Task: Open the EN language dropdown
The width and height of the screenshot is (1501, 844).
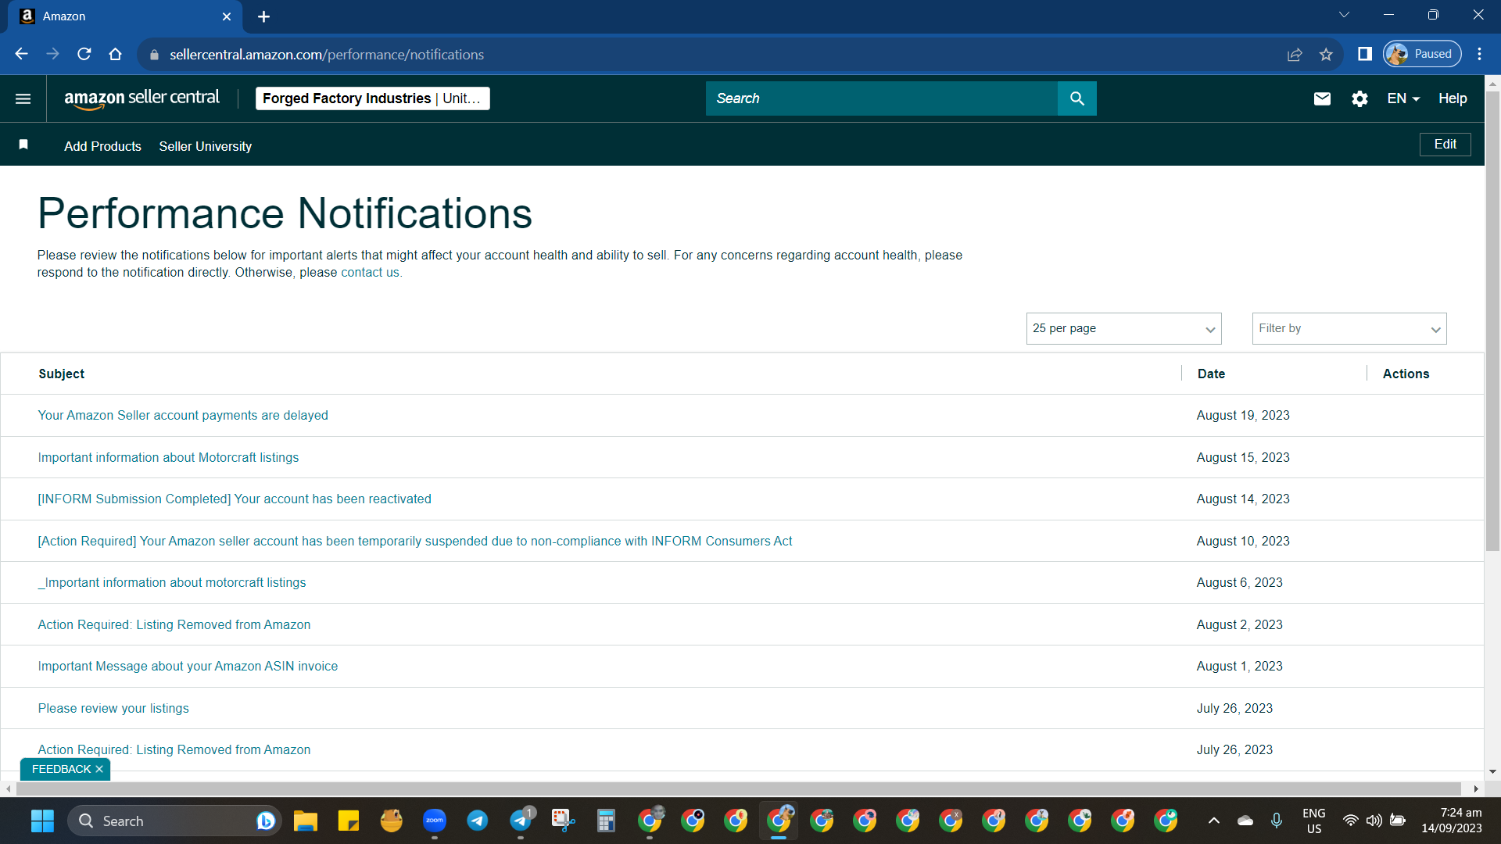Action: pos(1403,98)
